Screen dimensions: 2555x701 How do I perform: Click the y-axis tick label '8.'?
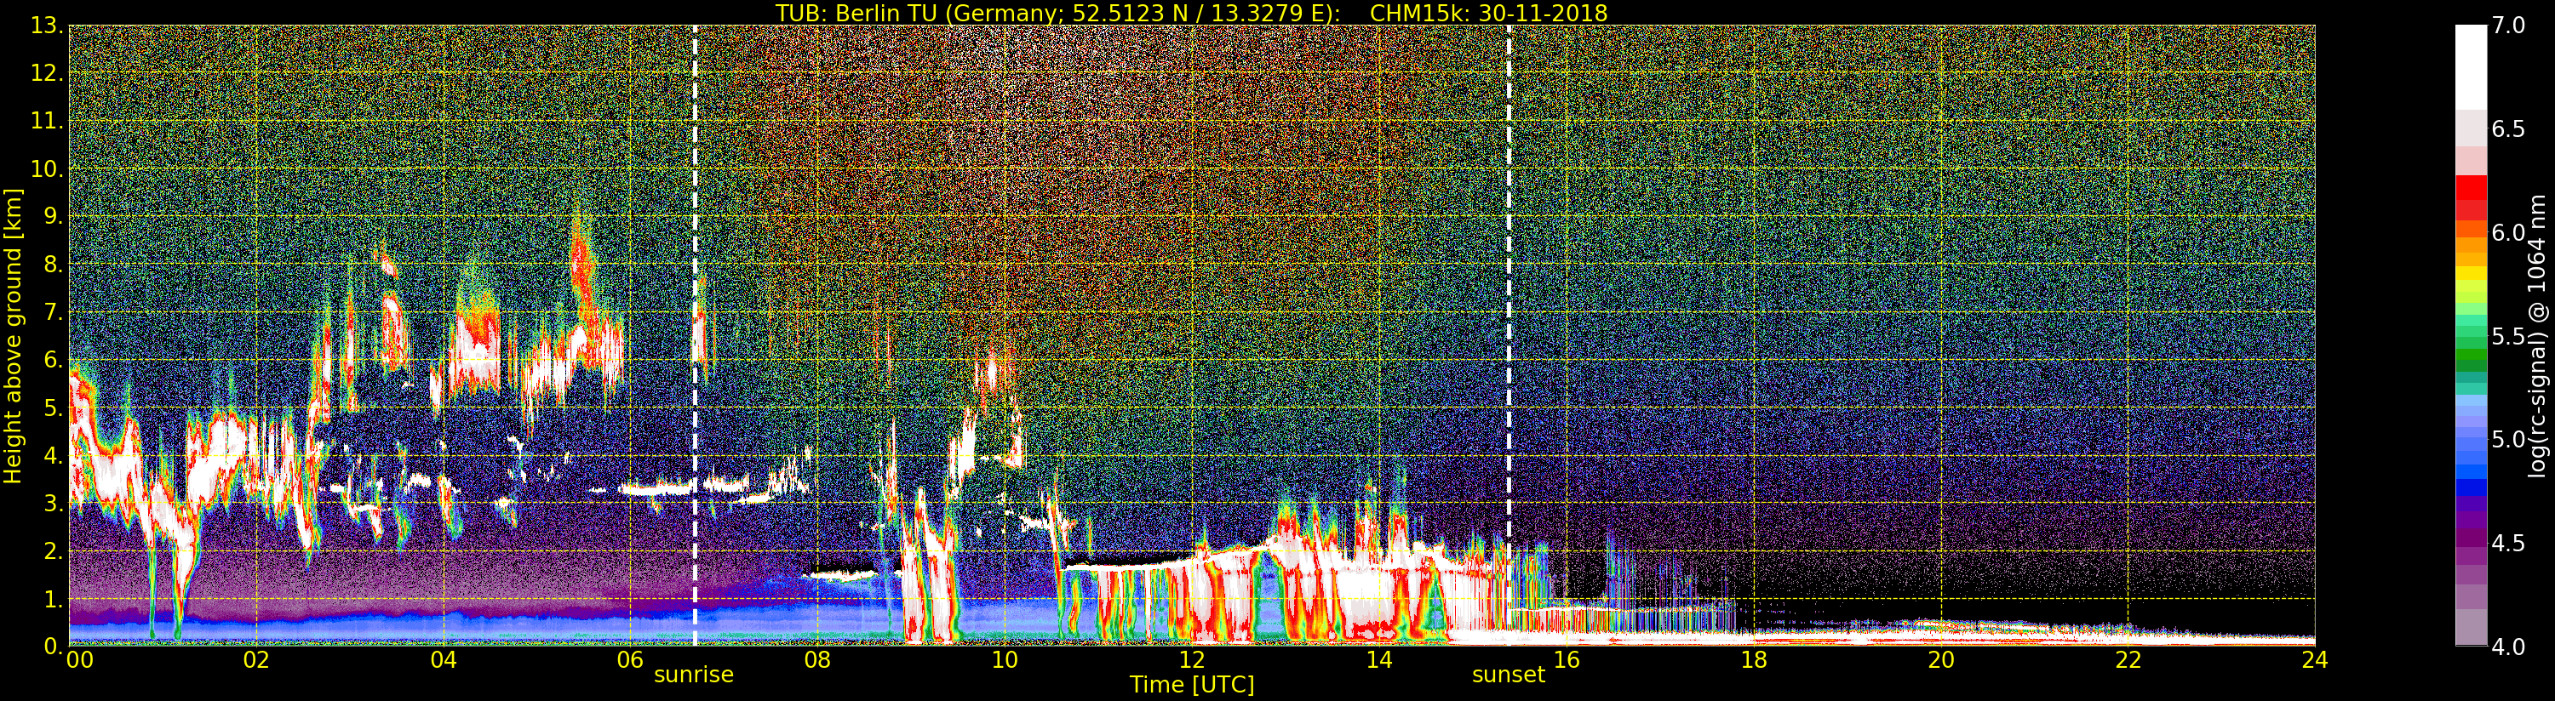(53, 265)
